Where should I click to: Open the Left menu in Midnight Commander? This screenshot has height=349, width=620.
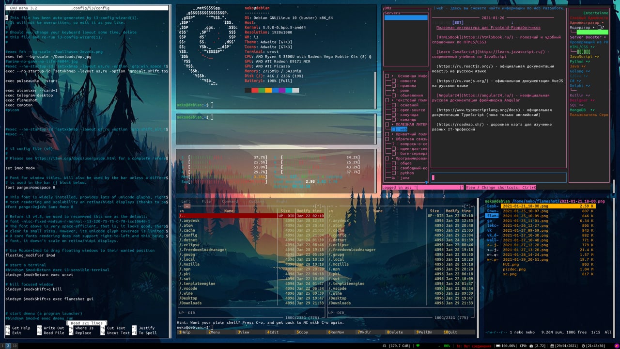pos(186,201)
